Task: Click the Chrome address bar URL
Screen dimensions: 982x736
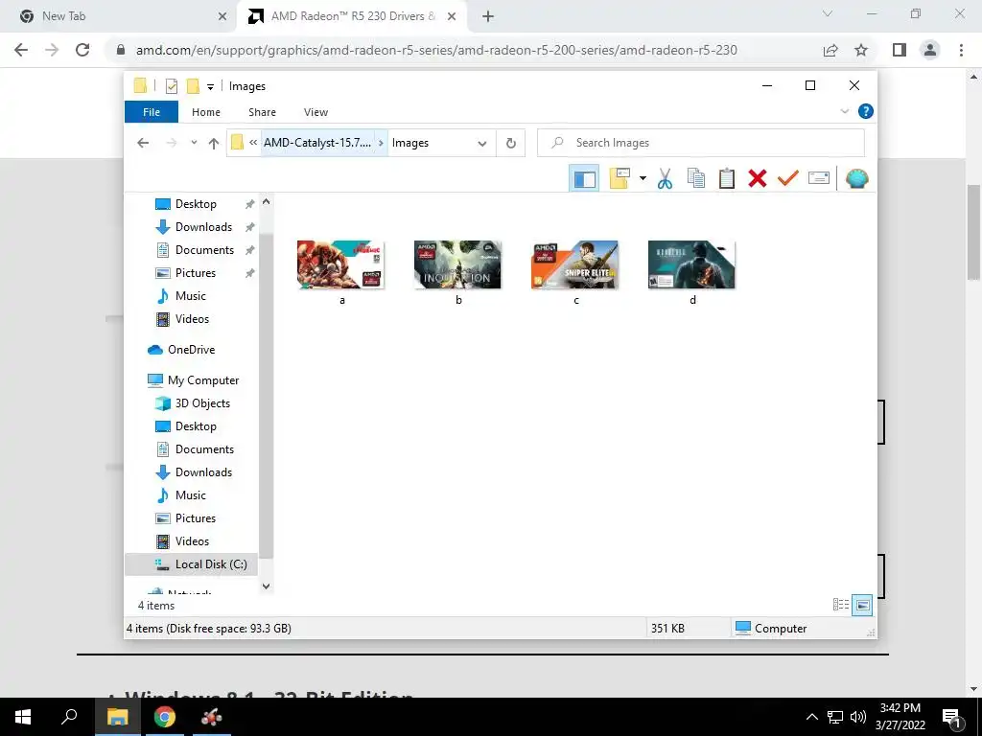Action: click(x=436, y=50)
